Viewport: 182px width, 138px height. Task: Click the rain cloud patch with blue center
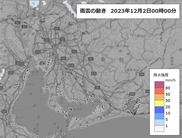(x=34, y=3)
